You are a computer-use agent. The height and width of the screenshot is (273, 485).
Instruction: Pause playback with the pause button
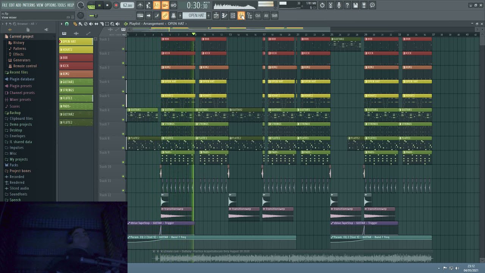(x=99, y=6)
